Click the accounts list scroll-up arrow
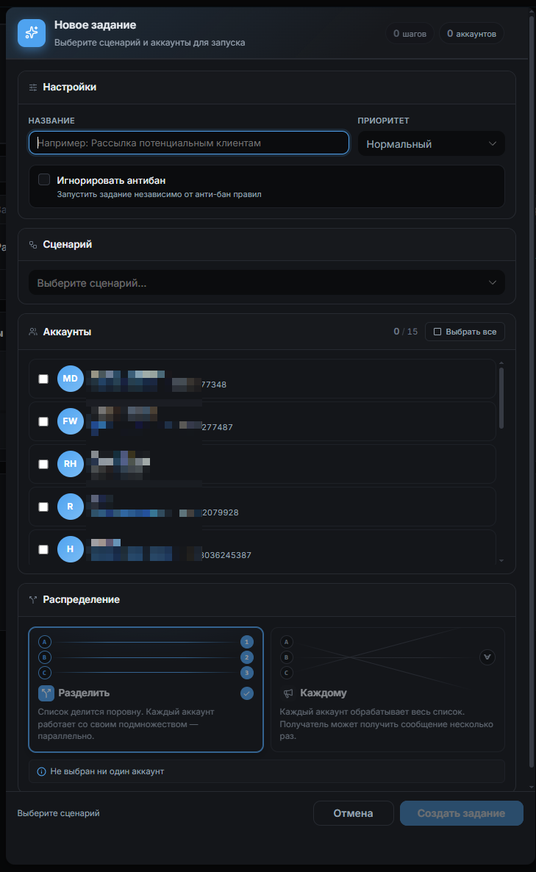The width and height of the screenshot is (536, 872). pyautogui.click(x=501, y=362)
